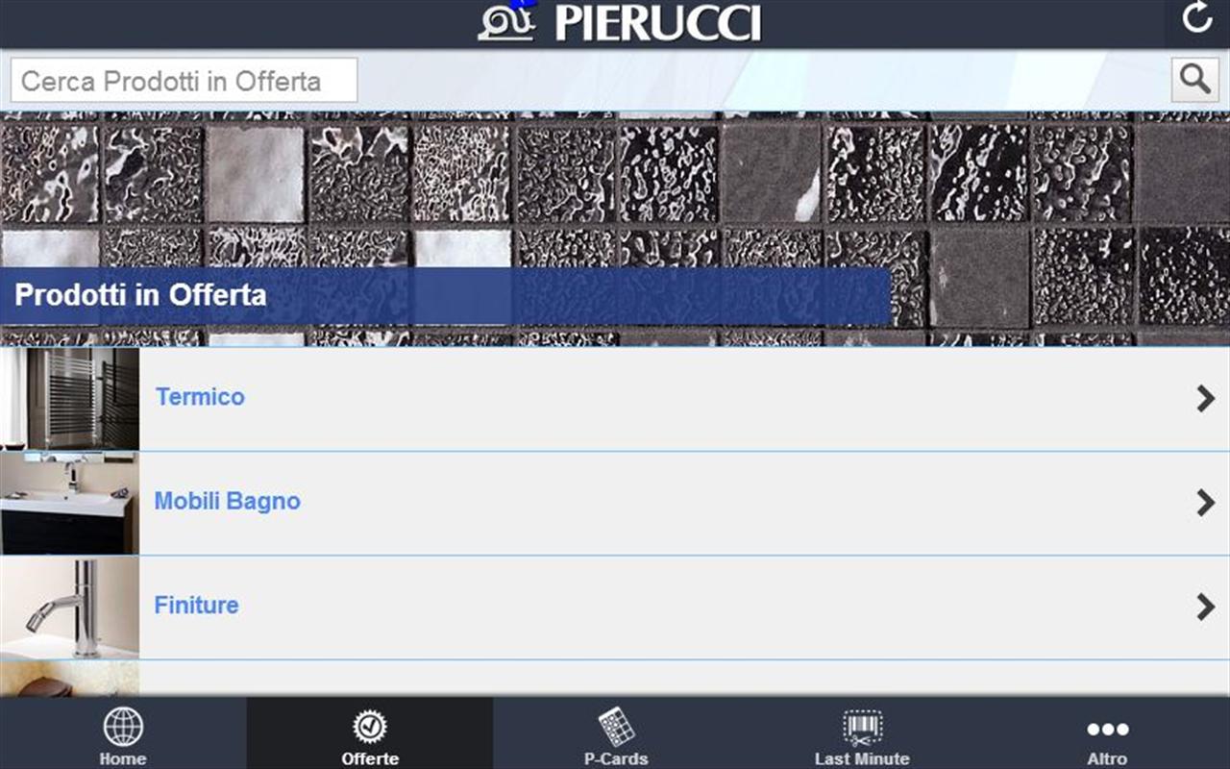
Task: Select the Mobili Bagno sink thumbnail
Action: [x=69, y=503]
